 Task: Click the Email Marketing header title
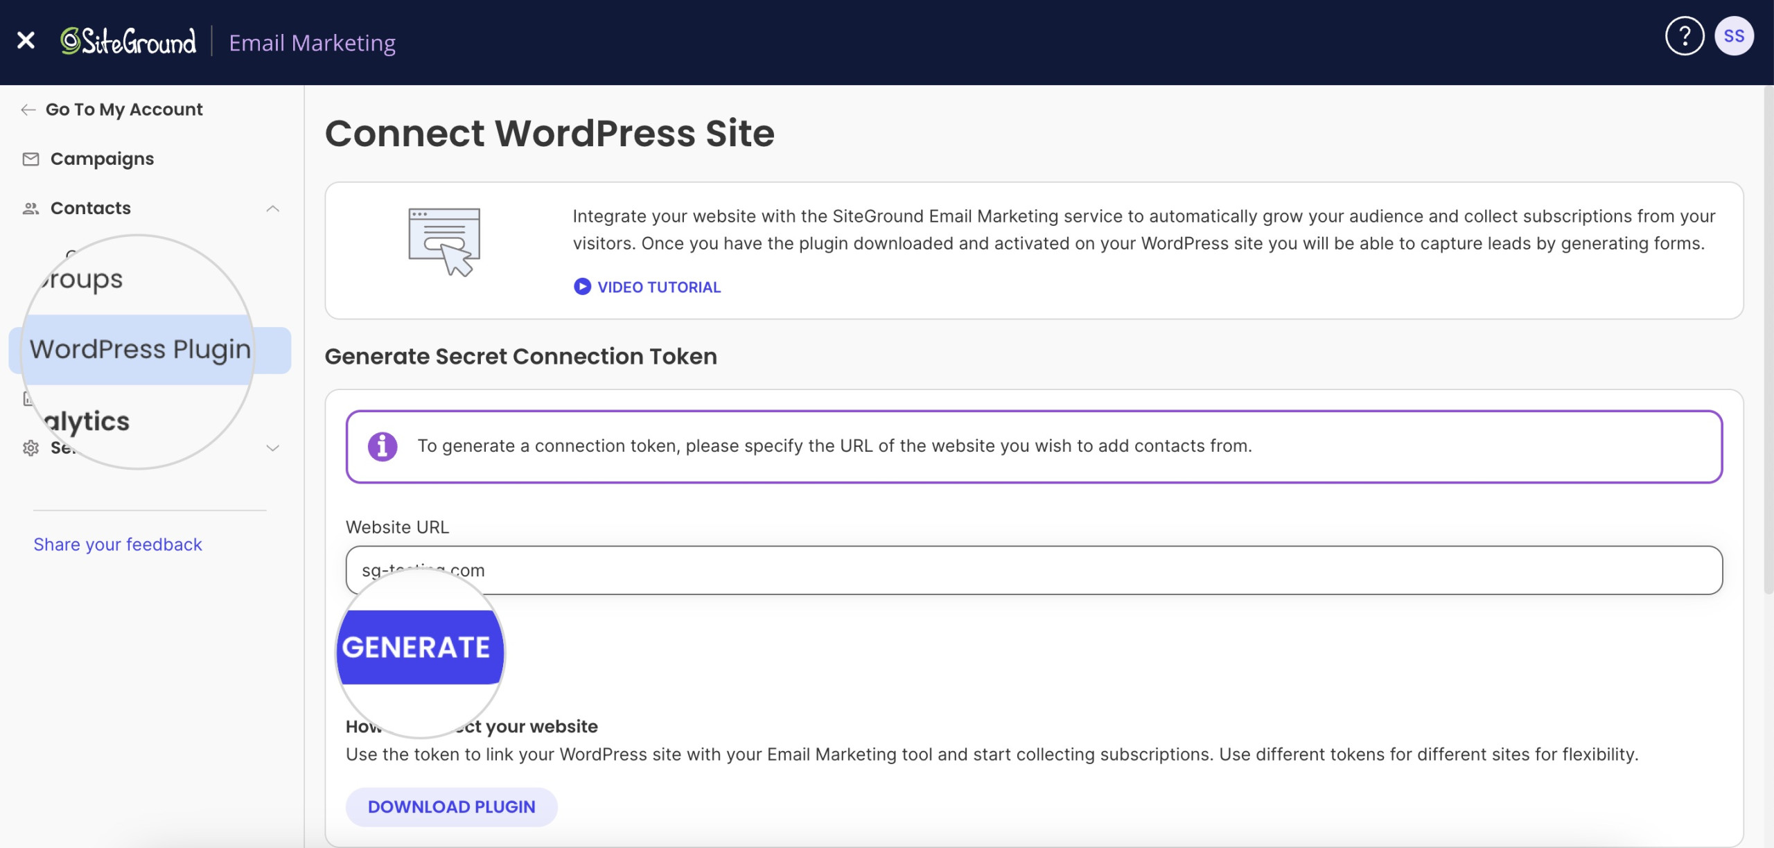312,43
